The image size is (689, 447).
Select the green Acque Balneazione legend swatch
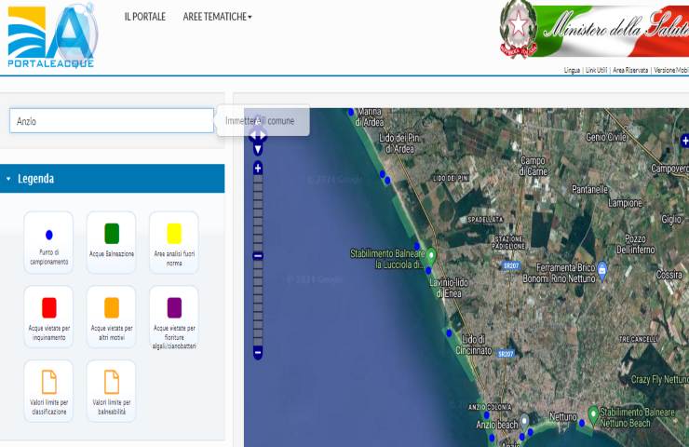(111, 233)
